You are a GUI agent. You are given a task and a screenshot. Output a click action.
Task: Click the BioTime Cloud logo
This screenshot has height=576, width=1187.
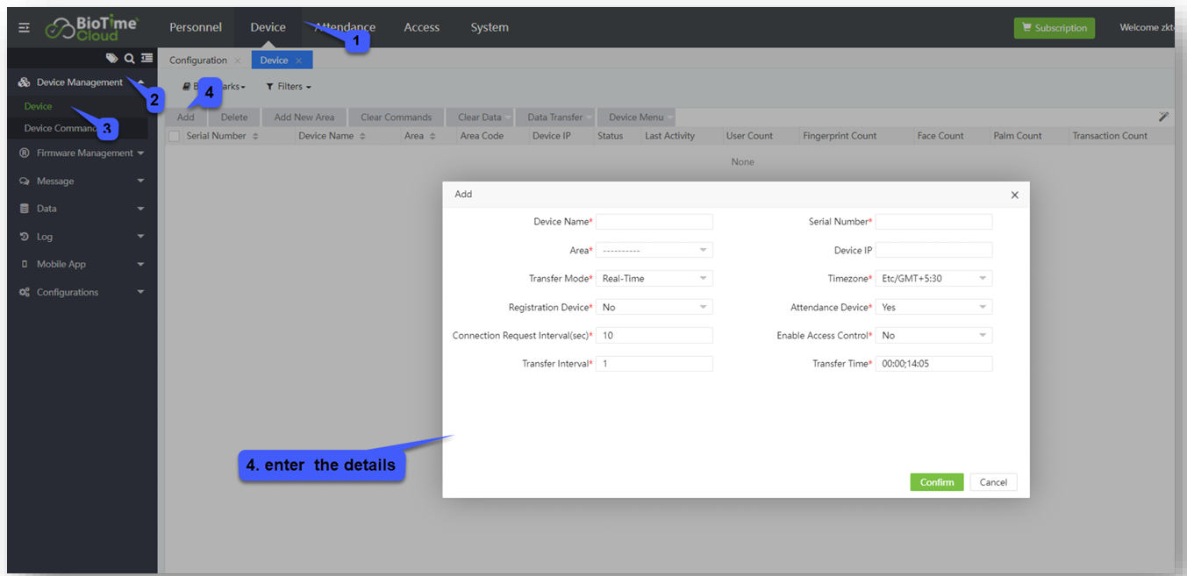[92, 27]
